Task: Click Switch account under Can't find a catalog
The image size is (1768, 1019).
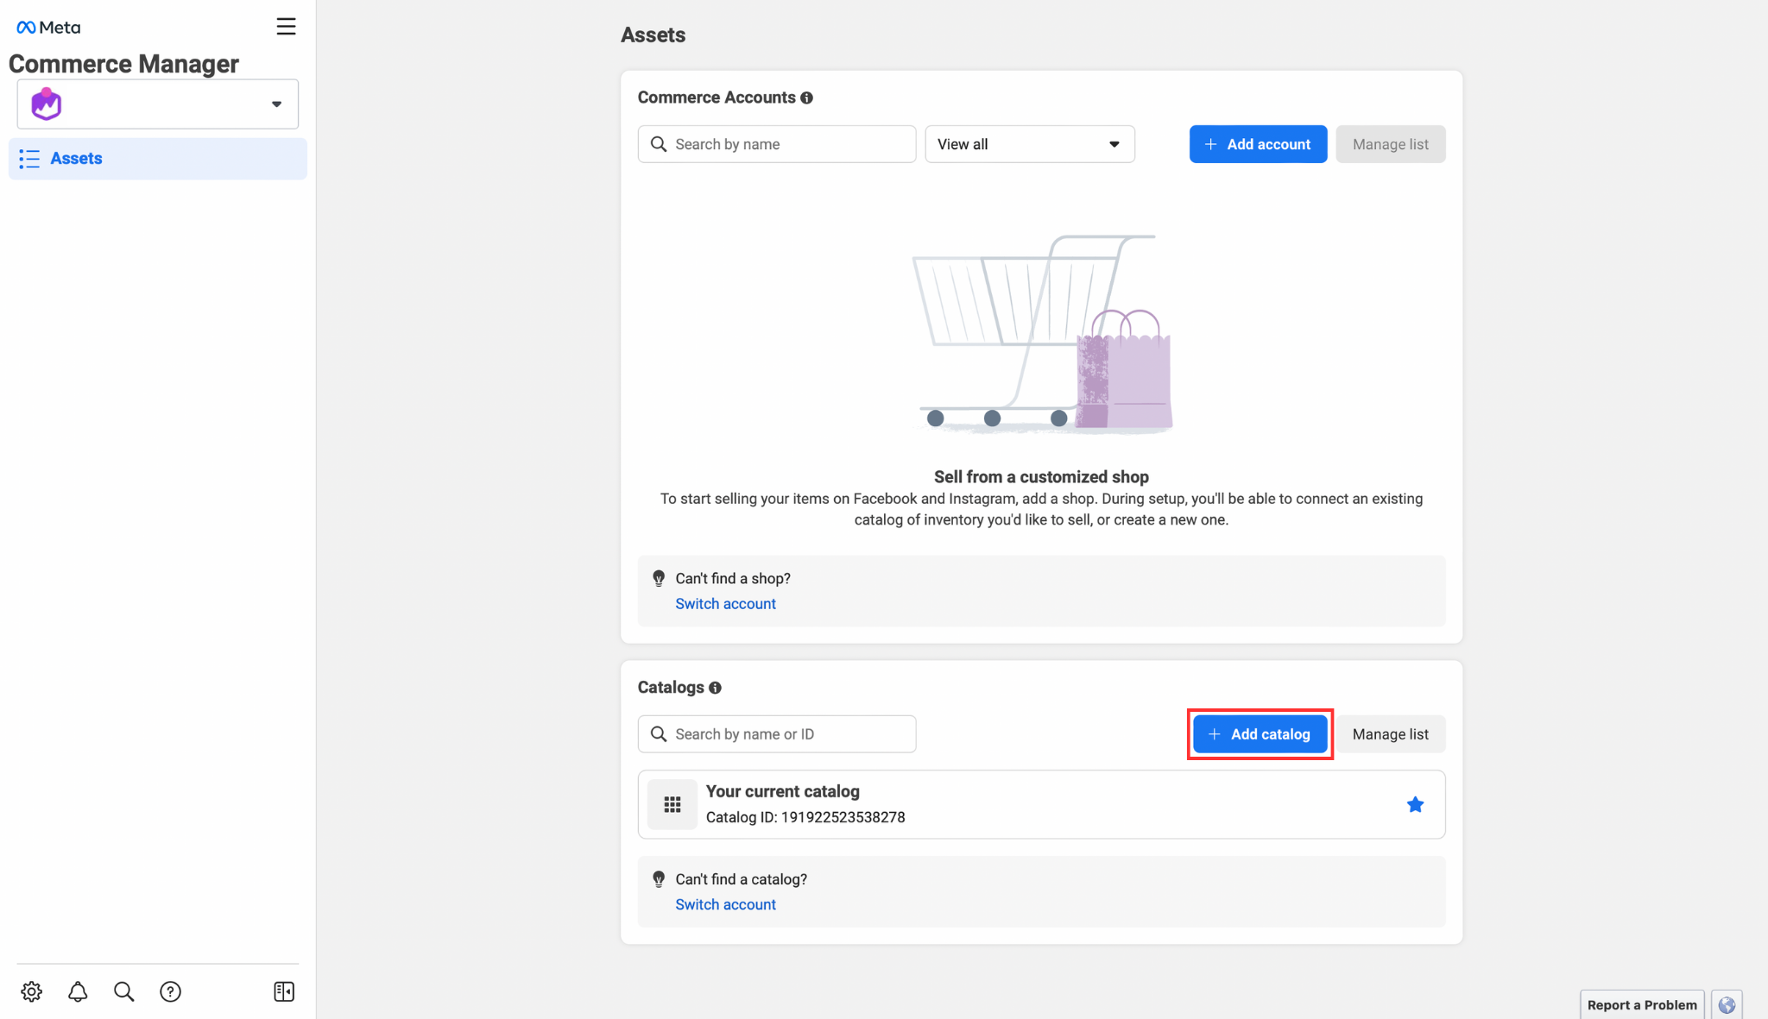Action: pyautogui.click(x=725, y=904)
